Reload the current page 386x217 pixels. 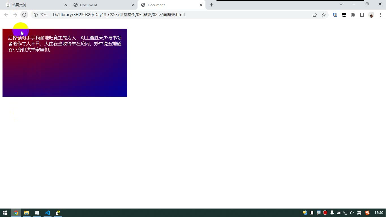24,15
